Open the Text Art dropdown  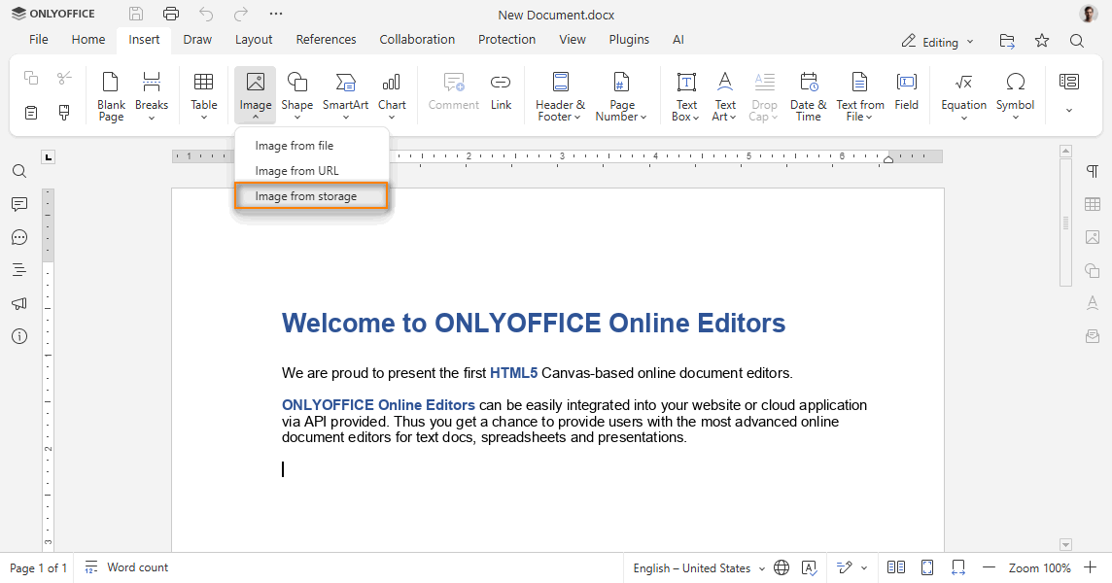(725, 96)
